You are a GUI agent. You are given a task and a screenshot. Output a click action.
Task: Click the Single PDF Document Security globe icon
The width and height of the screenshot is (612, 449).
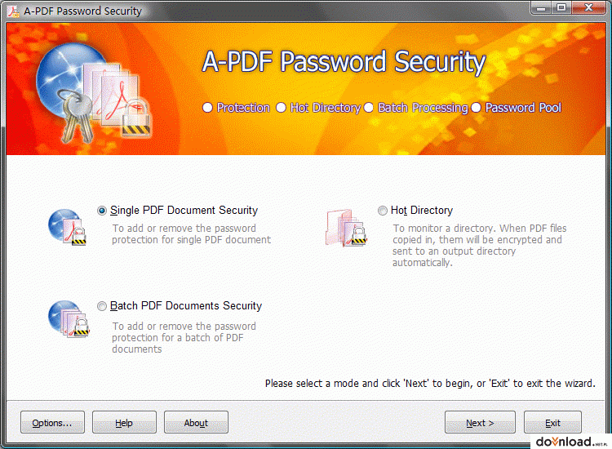pyautogui.click(x=67, y=227)
